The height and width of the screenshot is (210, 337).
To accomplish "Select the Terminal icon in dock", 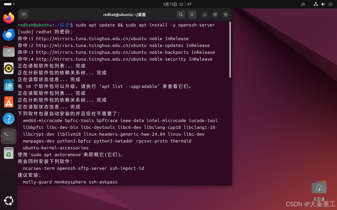I will tap(9, 136).
